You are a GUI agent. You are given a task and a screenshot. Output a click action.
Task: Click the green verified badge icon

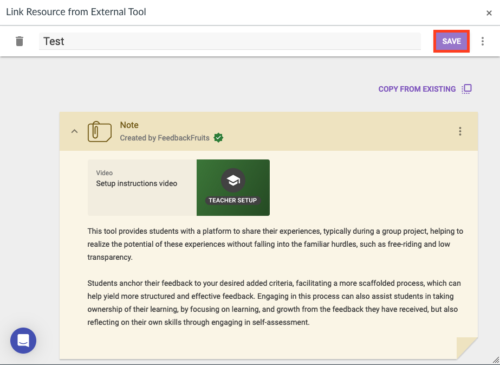click(218, 138)
